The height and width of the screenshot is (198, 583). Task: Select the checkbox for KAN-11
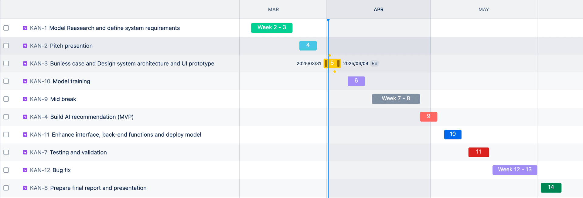click(x=6, y=135)
